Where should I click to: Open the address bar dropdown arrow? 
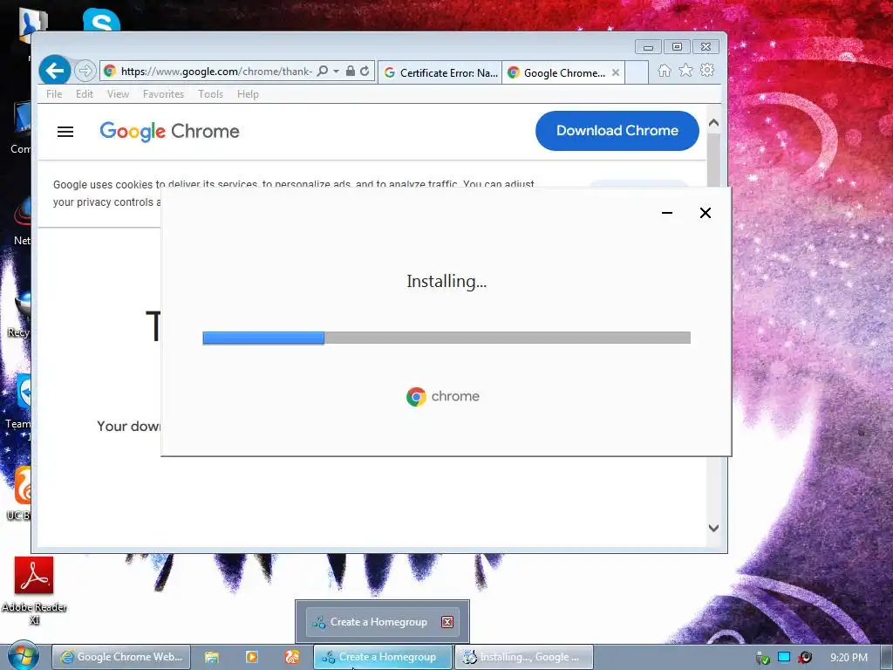click(336, 72)
